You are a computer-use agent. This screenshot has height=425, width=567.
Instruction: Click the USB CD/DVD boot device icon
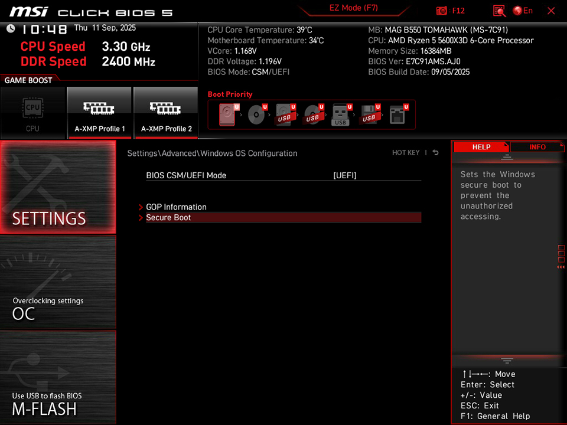(314, 114)
